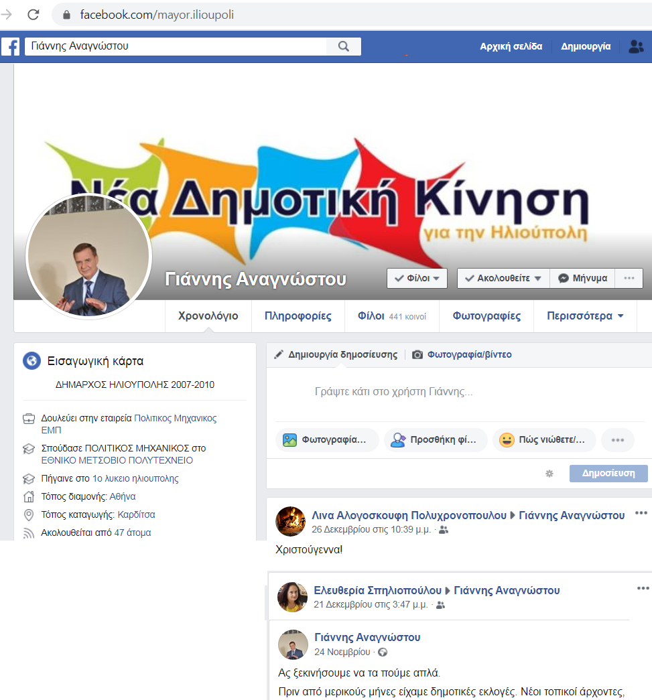Click the search magnifier button
Image resolution: width=652 pixels, height=700 pixels.
343,46
